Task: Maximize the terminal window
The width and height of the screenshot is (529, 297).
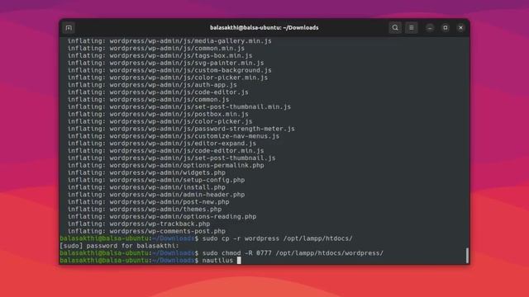Action: [446, 28]
